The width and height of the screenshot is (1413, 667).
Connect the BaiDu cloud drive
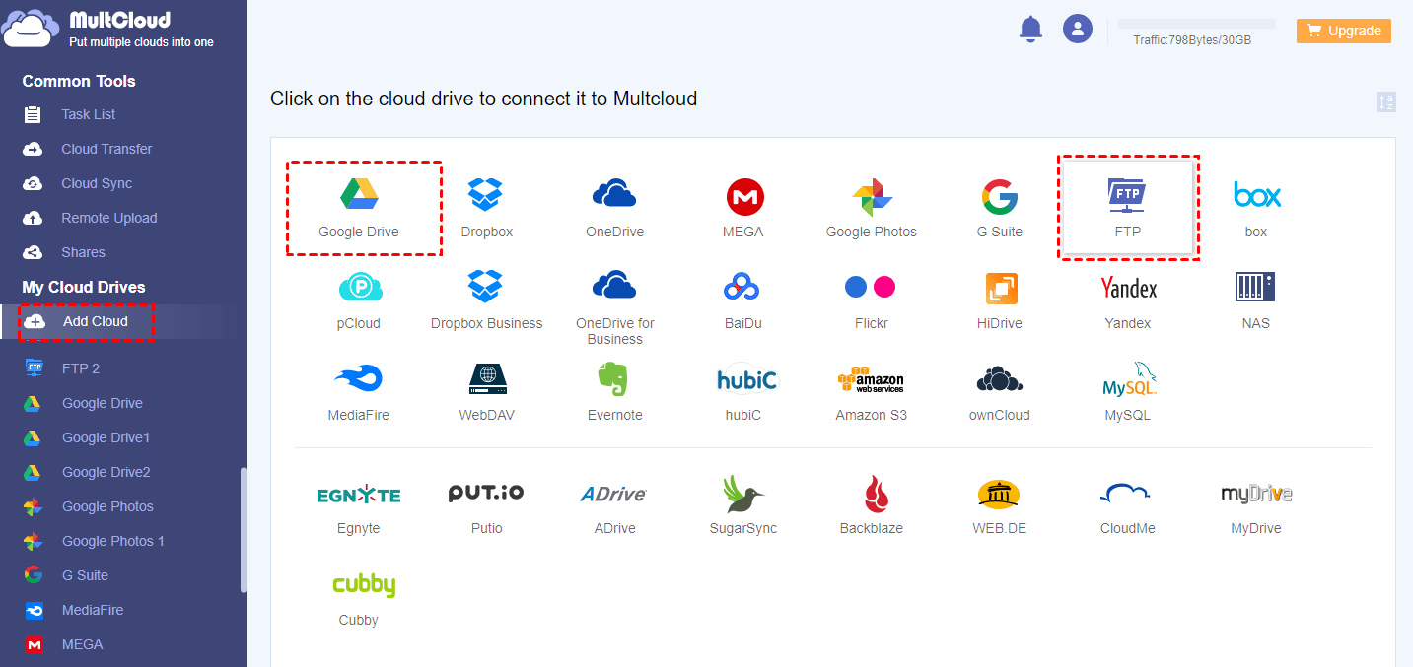pos(742,287)
